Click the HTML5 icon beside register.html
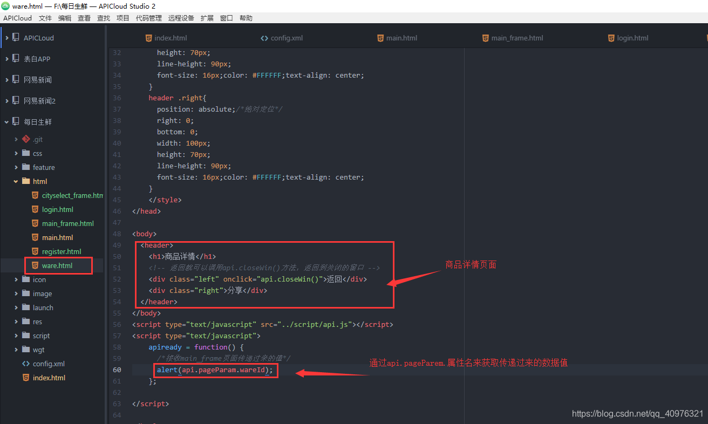This screenshot has width=708, height=424. [35, 251]
